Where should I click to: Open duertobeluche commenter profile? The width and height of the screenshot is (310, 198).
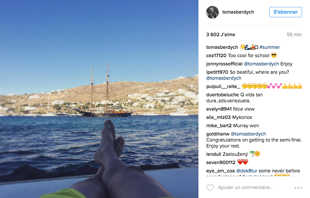(222, 95)
